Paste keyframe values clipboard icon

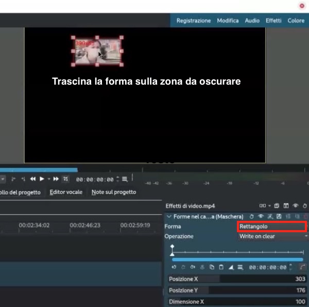tap(221, 267)
